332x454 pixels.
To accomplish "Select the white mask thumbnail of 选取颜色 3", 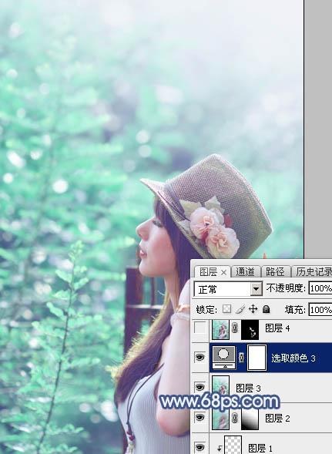I will pos(257,358).
